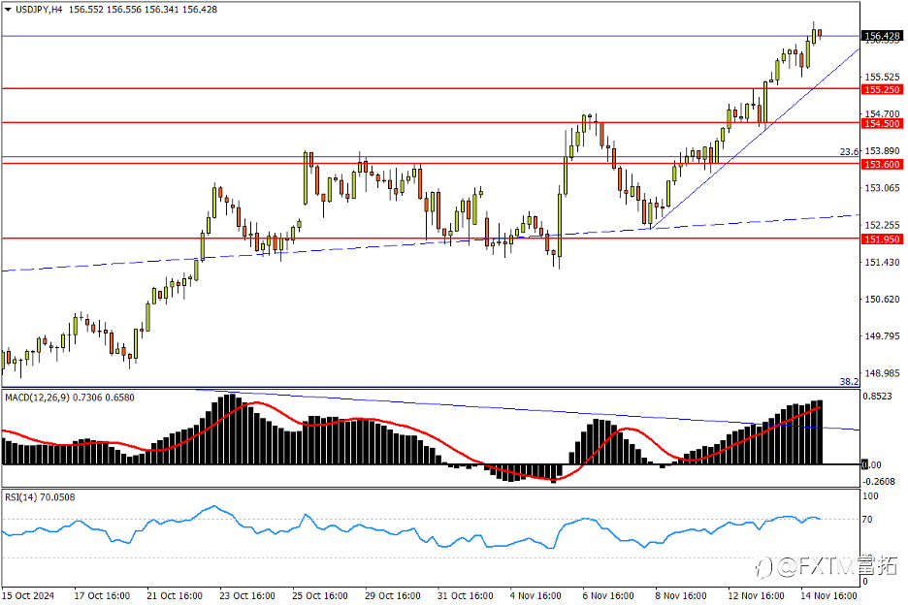The height and width of the screenshot is (605, 908).
Task: Click the 150.620 price scale value
Action: pos(882,300)
